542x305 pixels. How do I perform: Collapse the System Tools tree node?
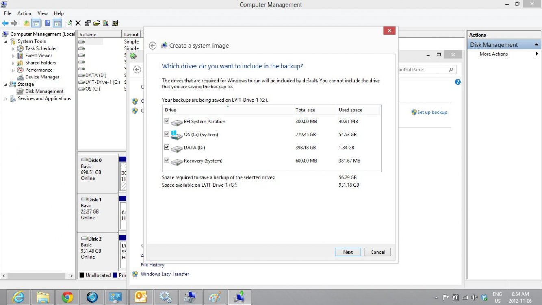[x=6, y=41]
